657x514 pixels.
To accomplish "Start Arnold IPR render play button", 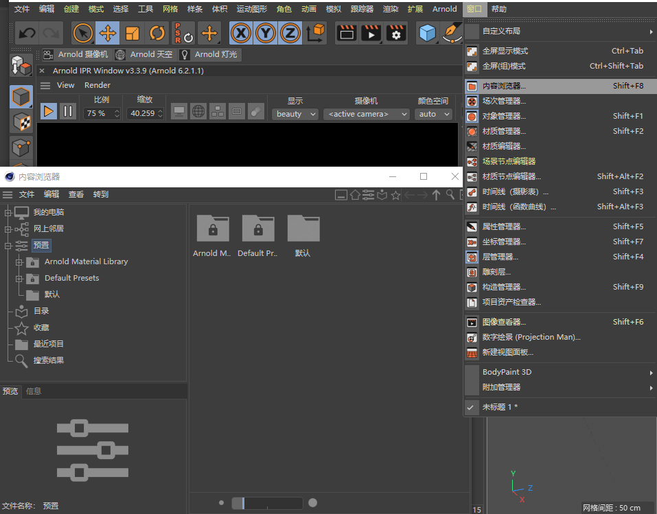I will [x=49, y=111].
